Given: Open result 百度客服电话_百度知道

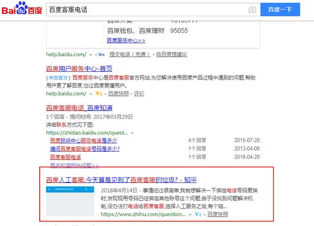Looking at the screenshot, I should tap(79, 108).
